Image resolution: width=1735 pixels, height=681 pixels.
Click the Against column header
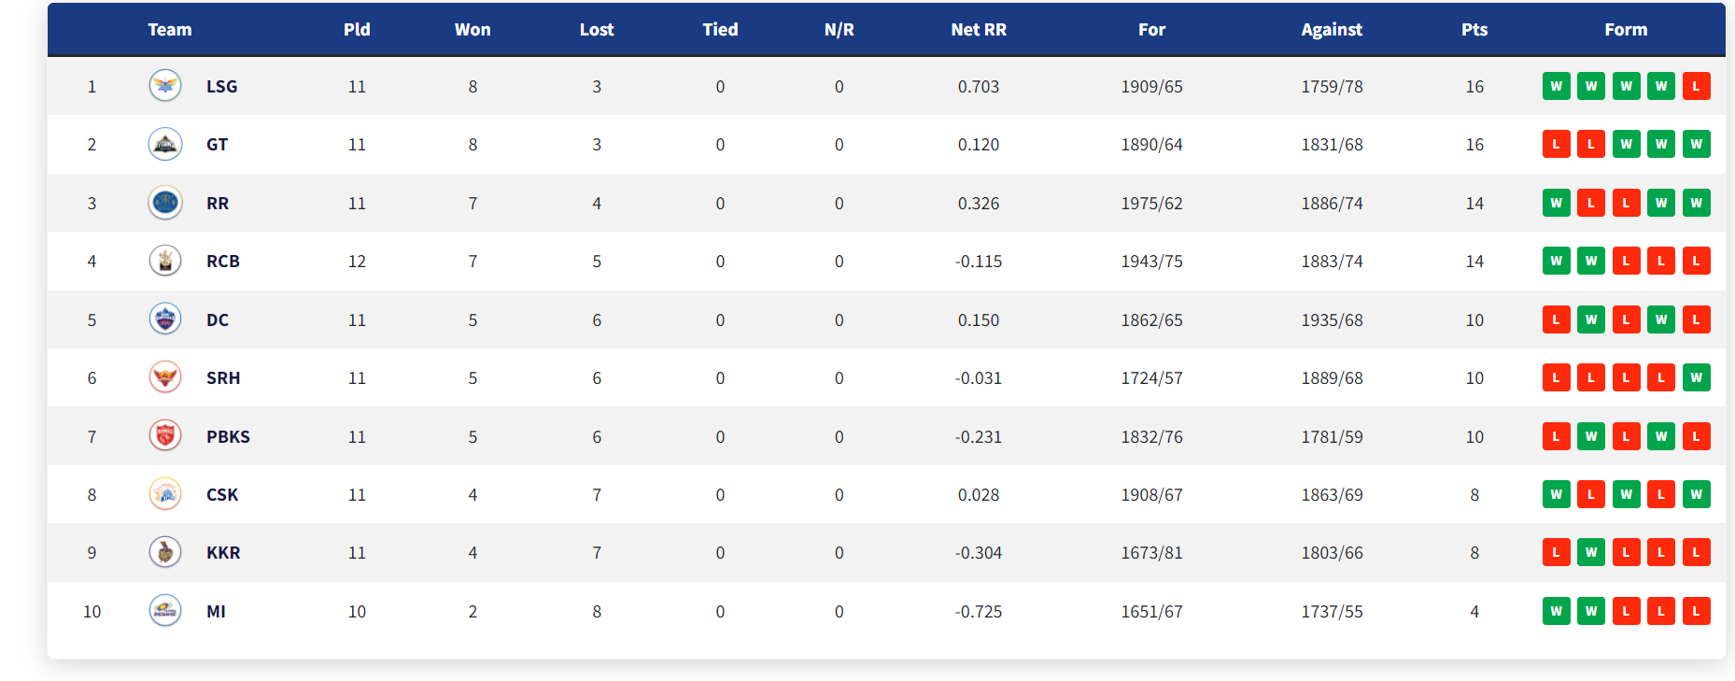point(1332,29)
